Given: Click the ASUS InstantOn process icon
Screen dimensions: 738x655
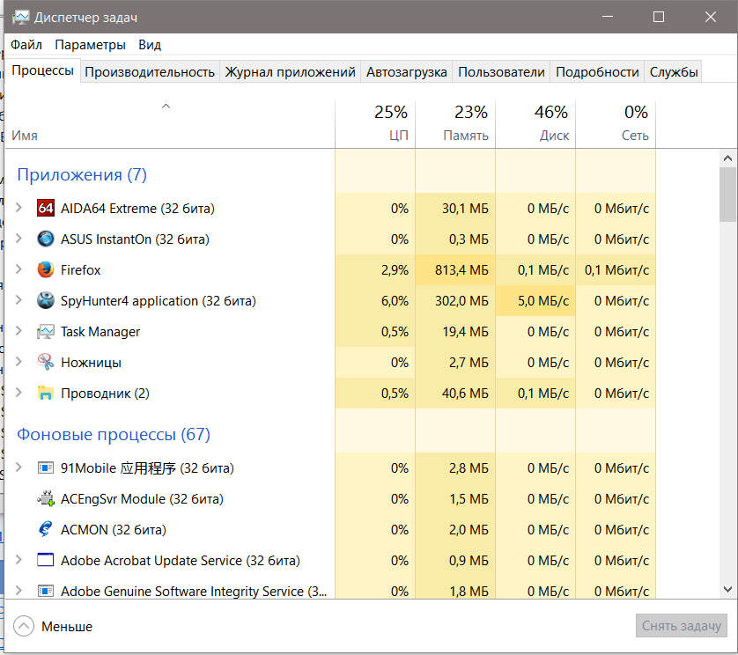Looking at the screenshot, I should [46, 239].
